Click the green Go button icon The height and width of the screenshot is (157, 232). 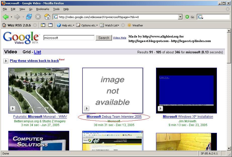(x=187, y=17)
